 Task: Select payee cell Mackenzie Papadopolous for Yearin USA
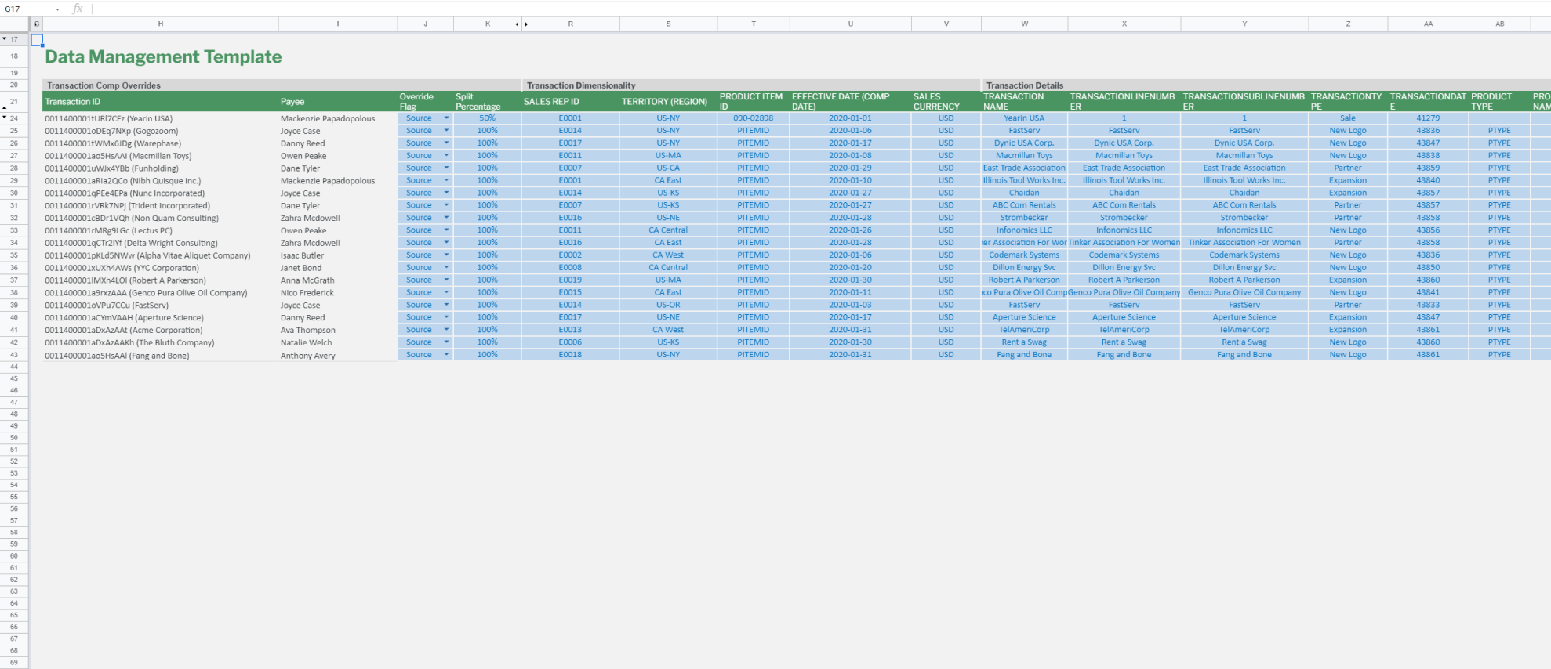coord(338,118)
